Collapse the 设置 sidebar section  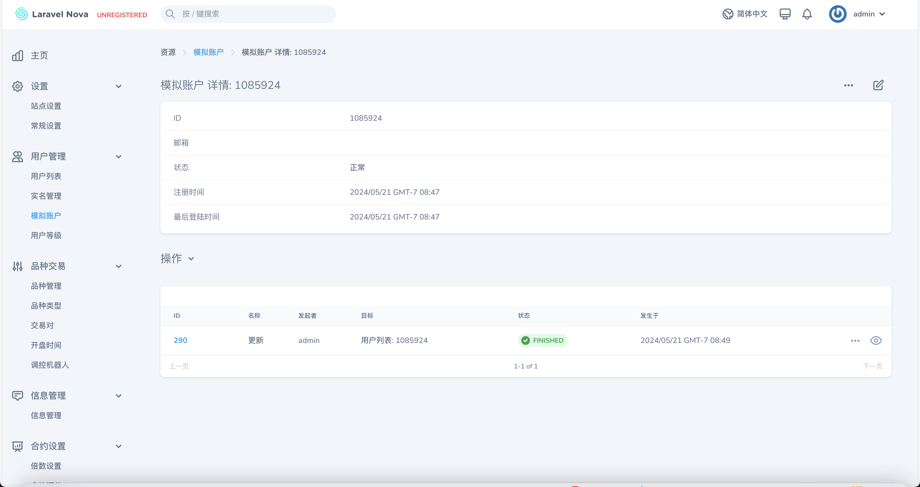119,86
